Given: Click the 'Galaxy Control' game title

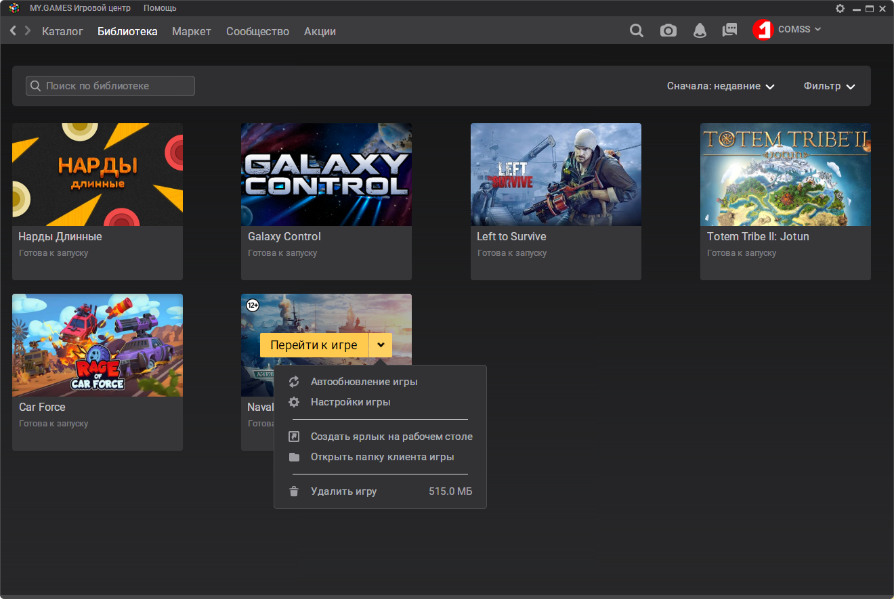Looking at the screenshot, I should coord(284,236).
